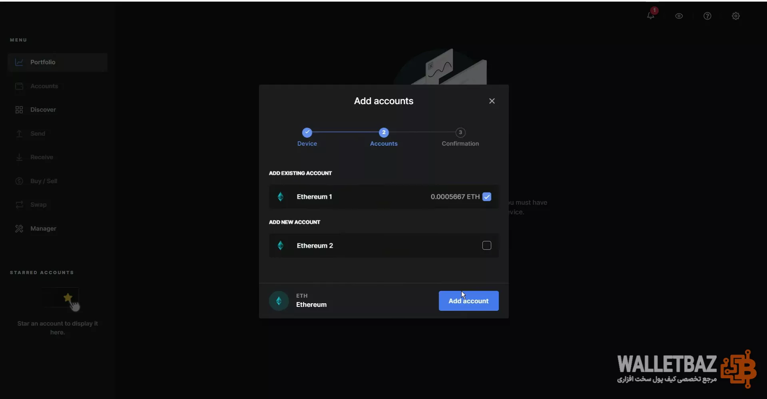The image size is (767, 399).
Task: Close the Add accounts dialog
Action: click(492, 101)
